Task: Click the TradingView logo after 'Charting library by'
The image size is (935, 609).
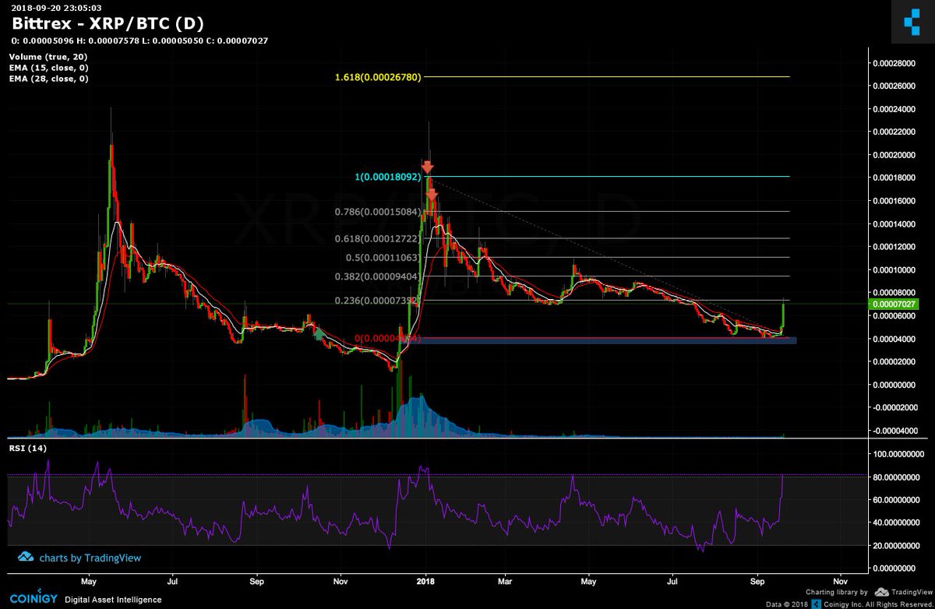Action: [x=882, y=592]
